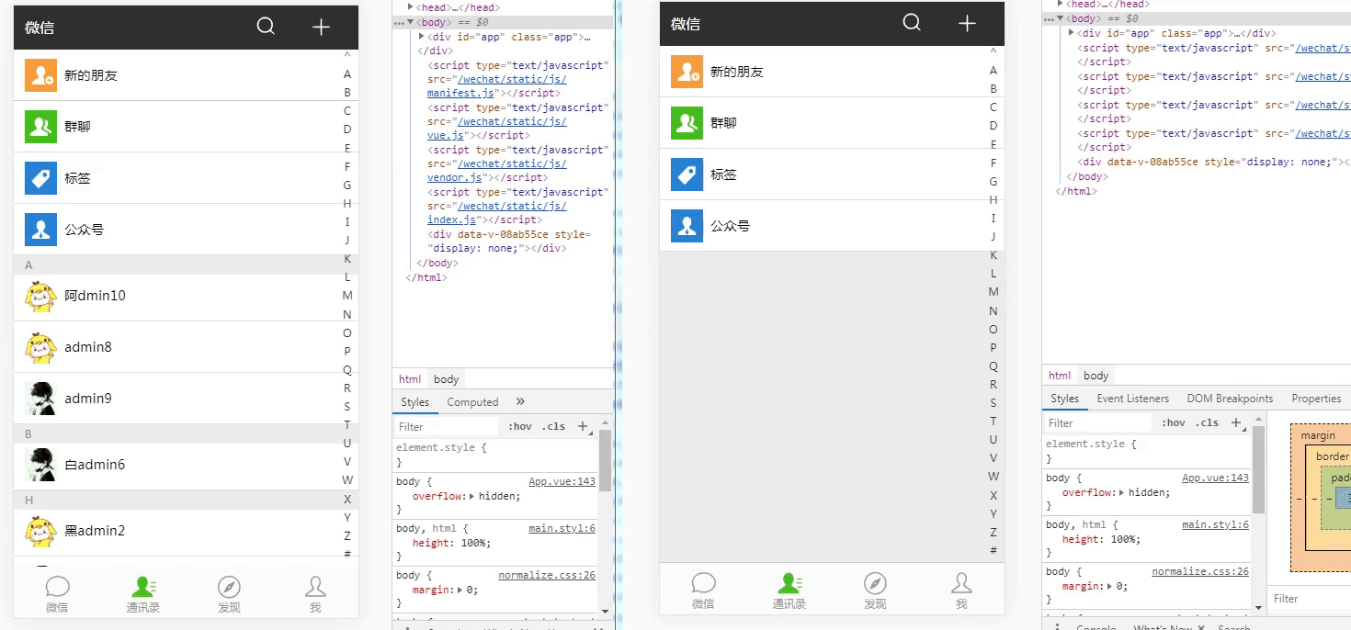This screenshot has height=630, width=1351.
Task: Open Styles tab in left DevTools
Action: click(414, 402)
